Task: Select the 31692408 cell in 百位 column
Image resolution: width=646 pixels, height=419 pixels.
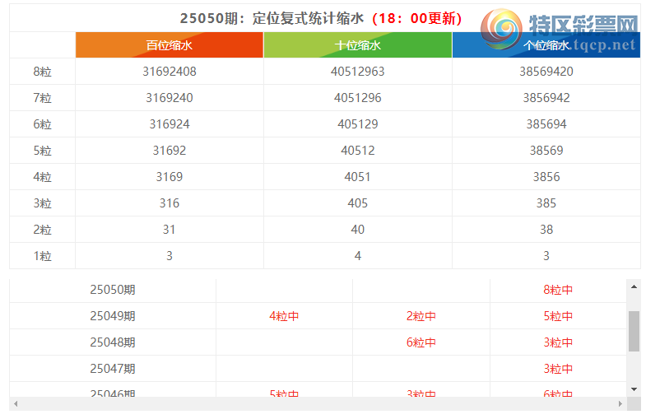Action: (169, 72)
